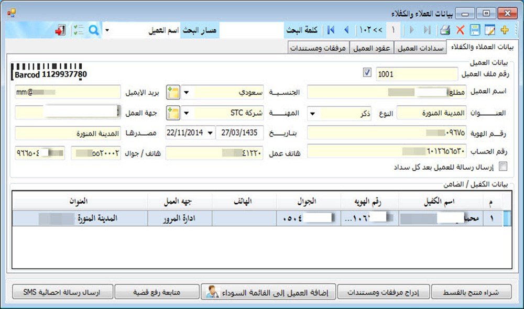The image size is (524, 309).
Task: Switch to the سدادات العميل tab
Action: (x=420, y=48)
